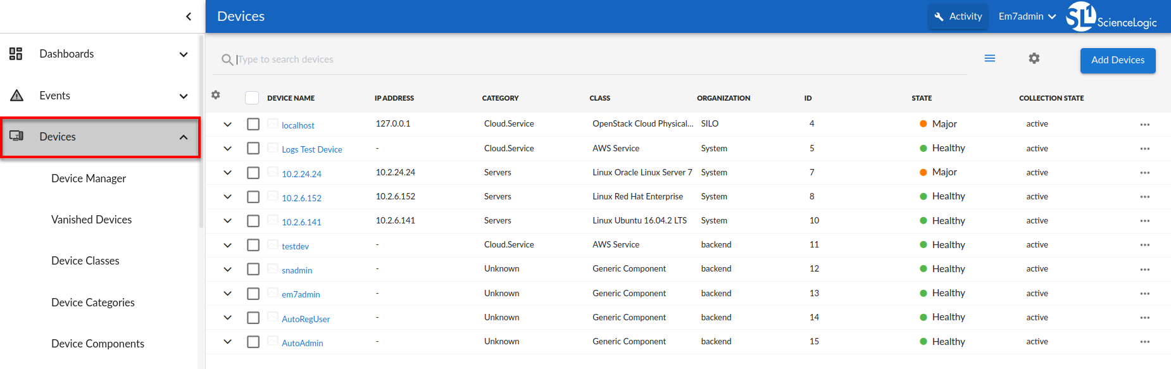Open Vanished Devices menu item

click(x=91, y=220)
